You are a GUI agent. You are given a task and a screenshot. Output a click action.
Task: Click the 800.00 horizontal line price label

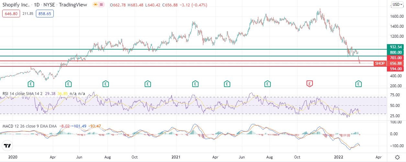click(x=396, y=52)
